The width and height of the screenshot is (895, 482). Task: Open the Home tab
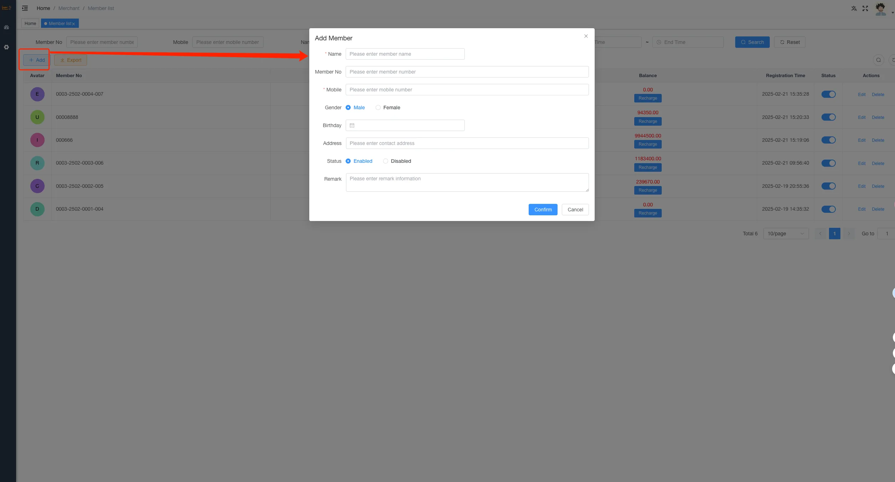(30, 24)
